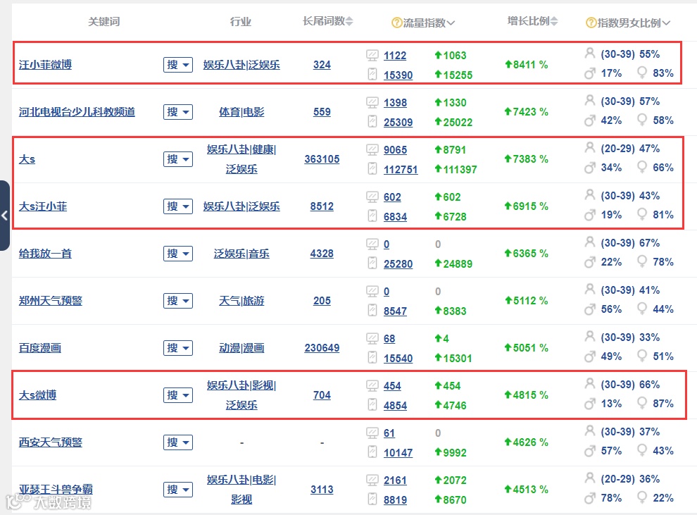Open the 西安天气预警 keyword link
Viewport: 697px width, 515px height.
51,442
